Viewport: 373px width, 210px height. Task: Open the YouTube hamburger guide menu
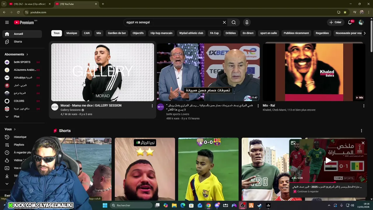(7, 22)
